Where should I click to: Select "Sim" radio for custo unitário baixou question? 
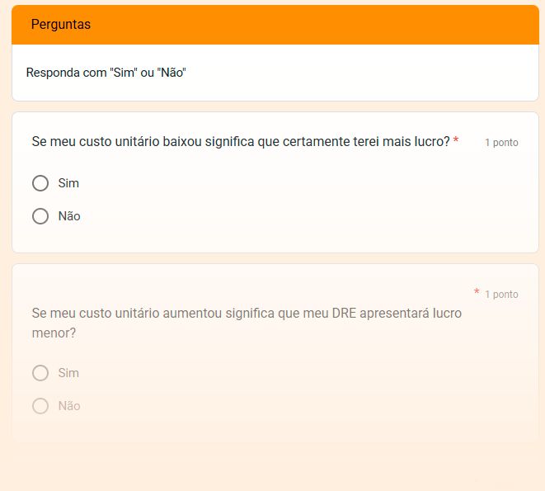click(x=40, y=183)
